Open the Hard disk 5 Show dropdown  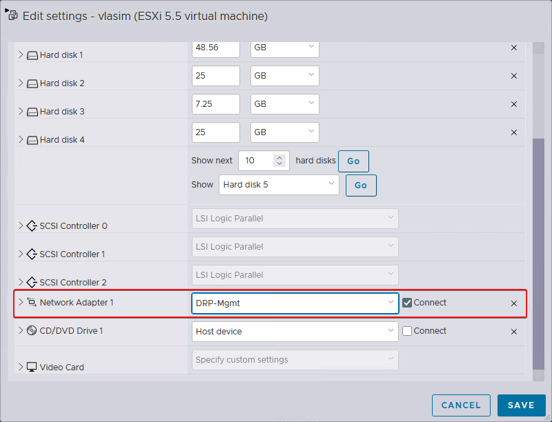279,185
